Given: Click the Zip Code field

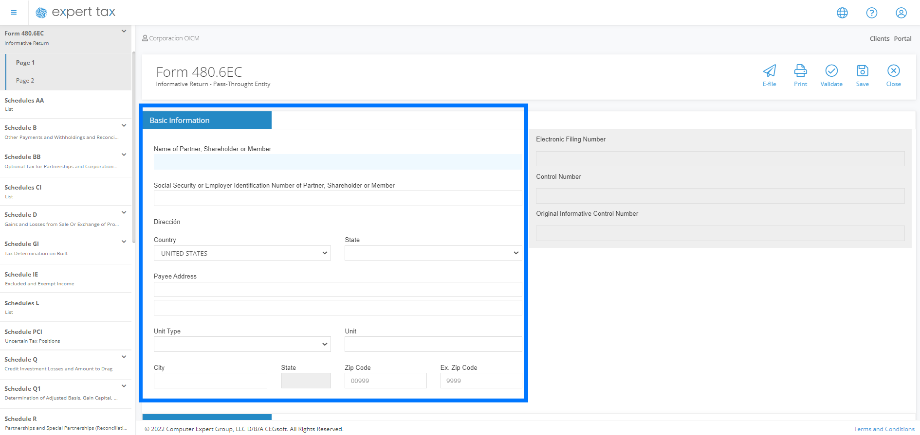Looking at the screenshot, I should (x=386, y=381).
